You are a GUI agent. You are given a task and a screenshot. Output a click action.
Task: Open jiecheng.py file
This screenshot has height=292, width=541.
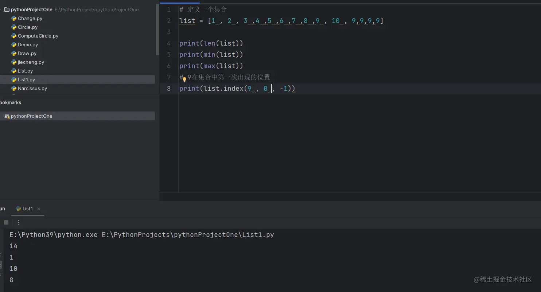pyautogui.click(x=31, y=62)
